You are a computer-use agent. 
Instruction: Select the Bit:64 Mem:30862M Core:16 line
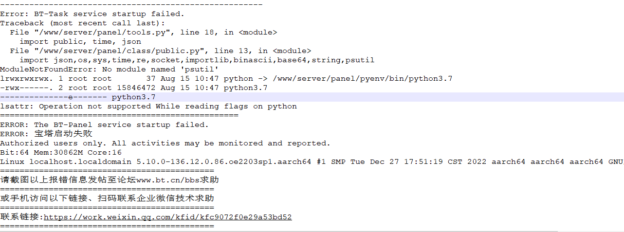coord(61,152)
